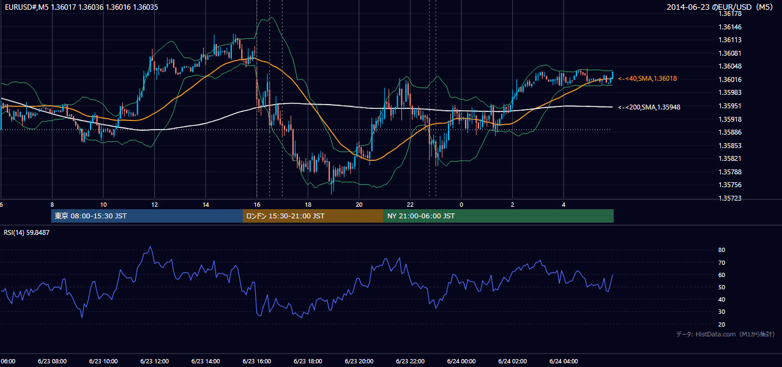The image size is (782, 367).
Task: Click the 6/23 10:00 date label
Action: click(103, 361)
